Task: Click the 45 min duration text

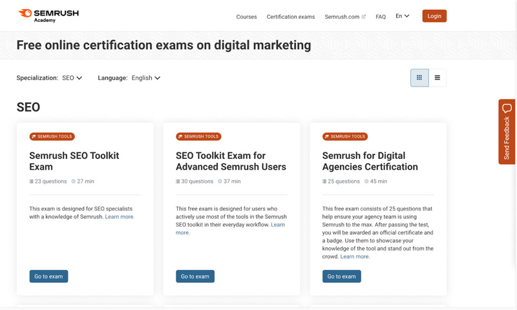Action: pos(379,181)
